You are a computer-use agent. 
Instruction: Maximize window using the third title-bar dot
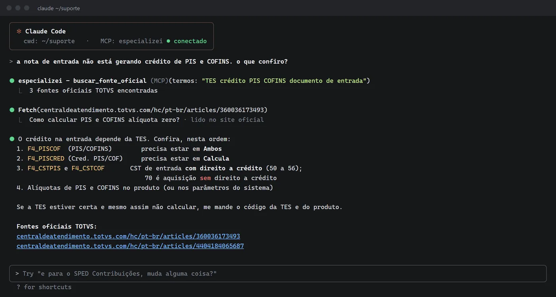(x=27, y=8)
